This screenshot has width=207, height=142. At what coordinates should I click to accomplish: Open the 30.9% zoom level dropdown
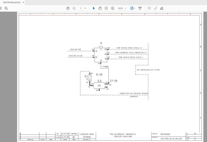(122, 8)
